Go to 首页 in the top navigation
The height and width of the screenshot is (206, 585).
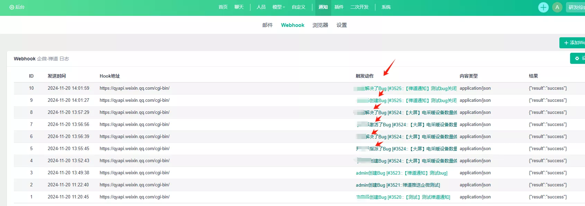[x=223, y=7]
